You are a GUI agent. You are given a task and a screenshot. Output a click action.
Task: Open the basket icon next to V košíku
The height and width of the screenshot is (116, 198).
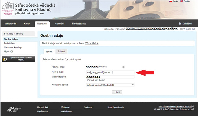[181, 29]
